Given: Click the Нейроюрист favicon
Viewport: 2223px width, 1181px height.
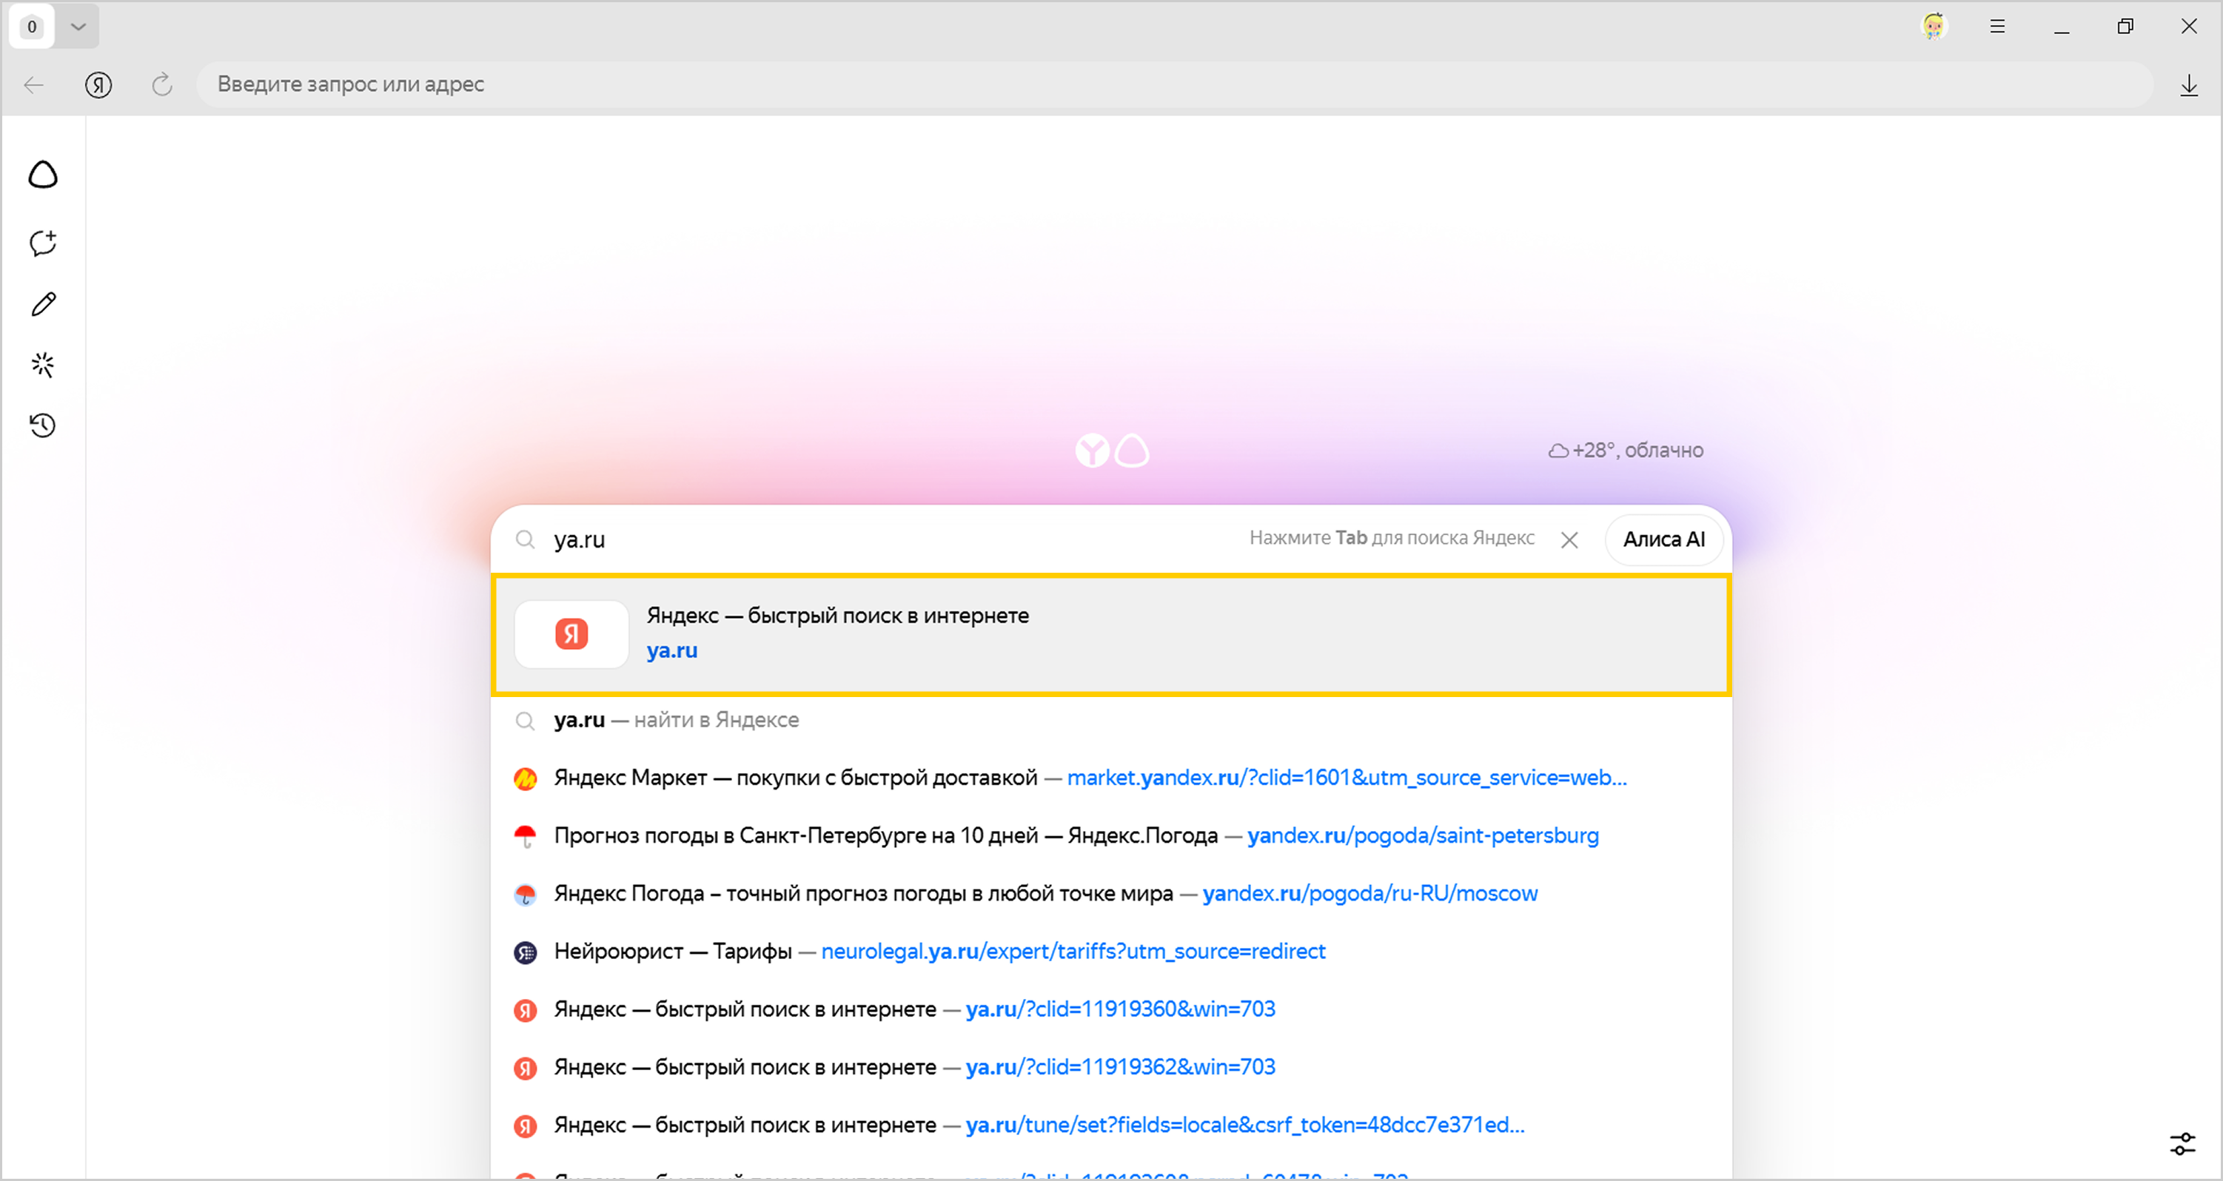Looking at the screenshot, I should (525, 952).
